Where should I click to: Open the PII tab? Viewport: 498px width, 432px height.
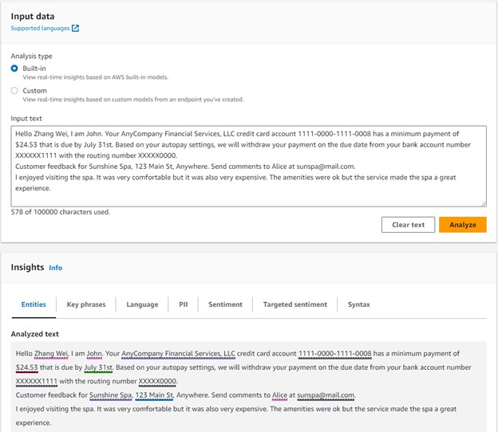(x=184, y=304)
